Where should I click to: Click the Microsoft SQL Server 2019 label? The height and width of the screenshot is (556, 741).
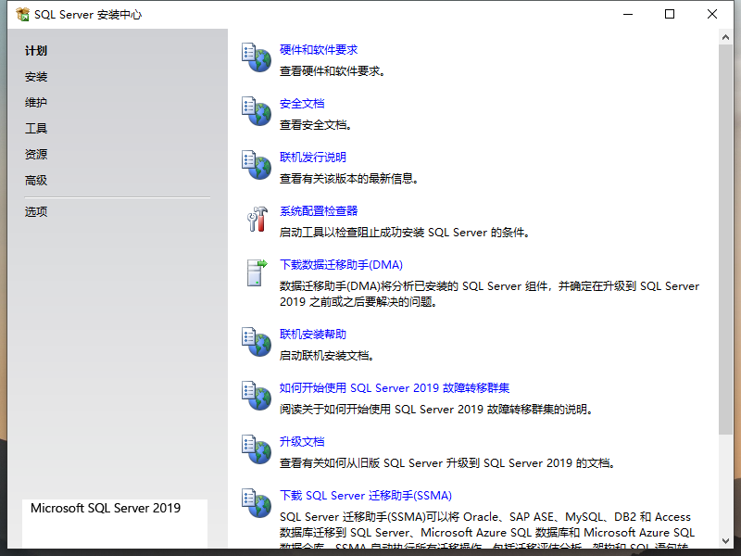(106, 508)
